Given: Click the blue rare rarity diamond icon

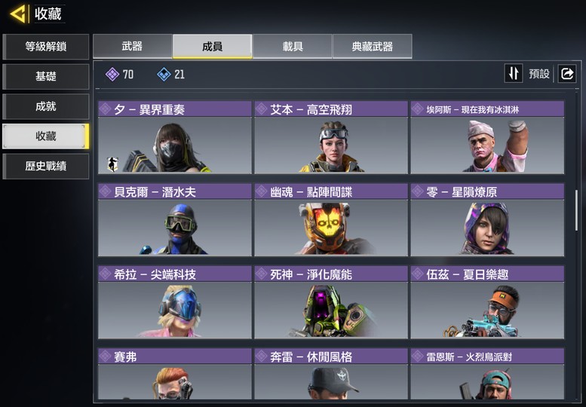Looking at the screenshot, I should click(164, 75).
